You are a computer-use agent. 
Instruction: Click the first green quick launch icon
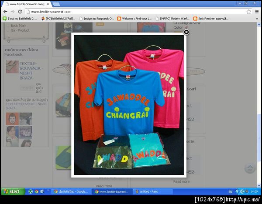pyautogui.click(x=31, y=191)
